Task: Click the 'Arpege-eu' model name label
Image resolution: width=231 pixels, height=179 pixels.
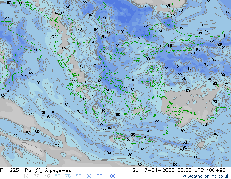Action: coord(58,170)
